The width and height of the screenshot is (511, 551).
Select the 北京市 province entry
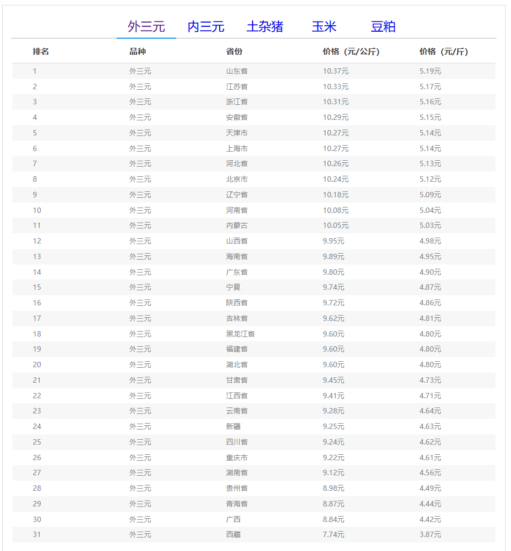click(237, 179)
